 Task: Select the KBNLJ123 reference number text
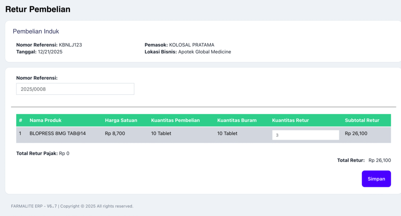[70, 45]
